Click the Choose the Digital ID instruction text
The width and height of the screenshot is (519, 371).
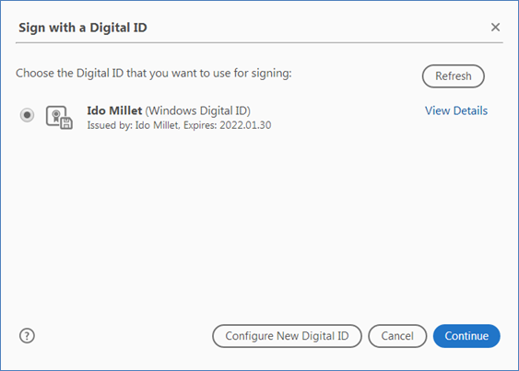coord(154,73)
